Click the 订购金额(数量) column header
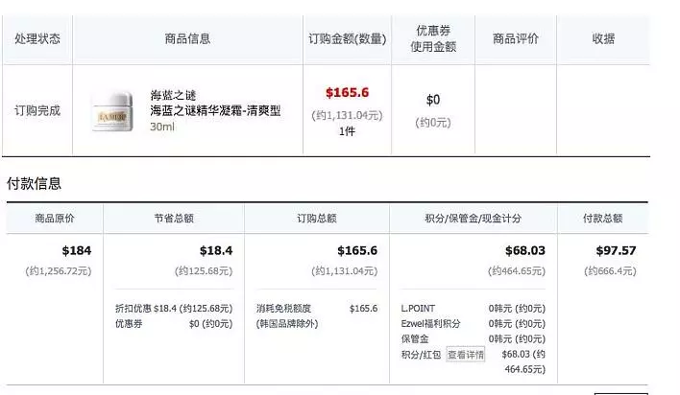680x395 pixels. [x=347, y=39]
